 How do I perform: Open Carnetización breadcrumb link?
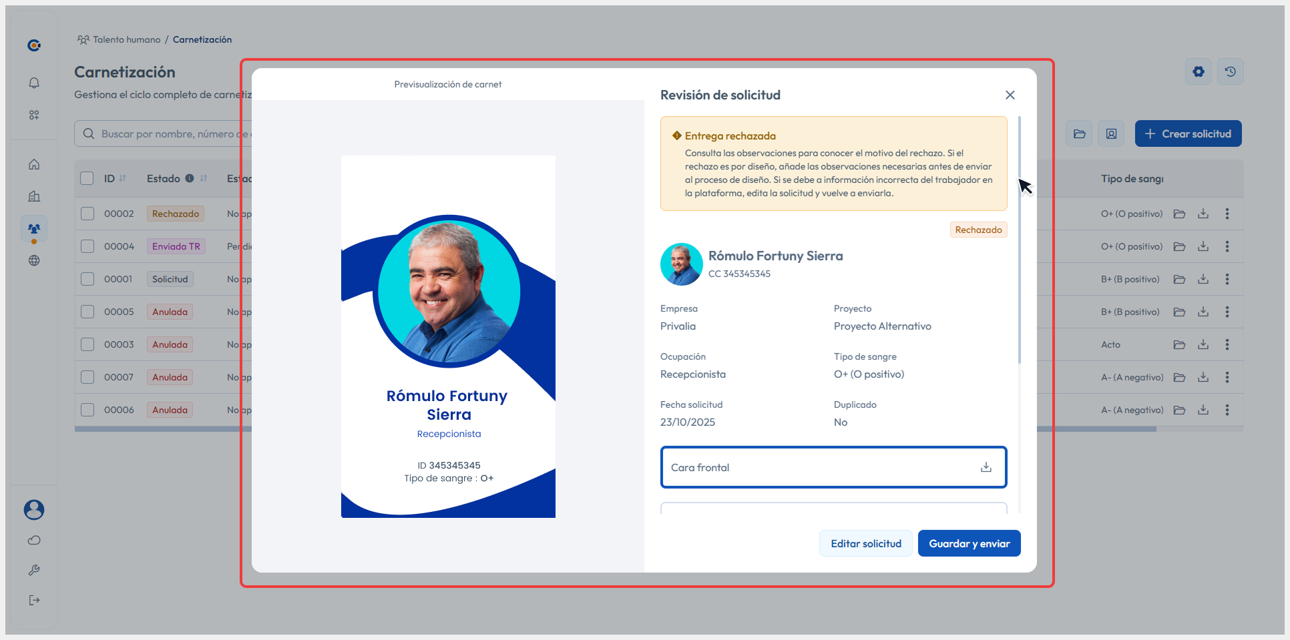202,39
